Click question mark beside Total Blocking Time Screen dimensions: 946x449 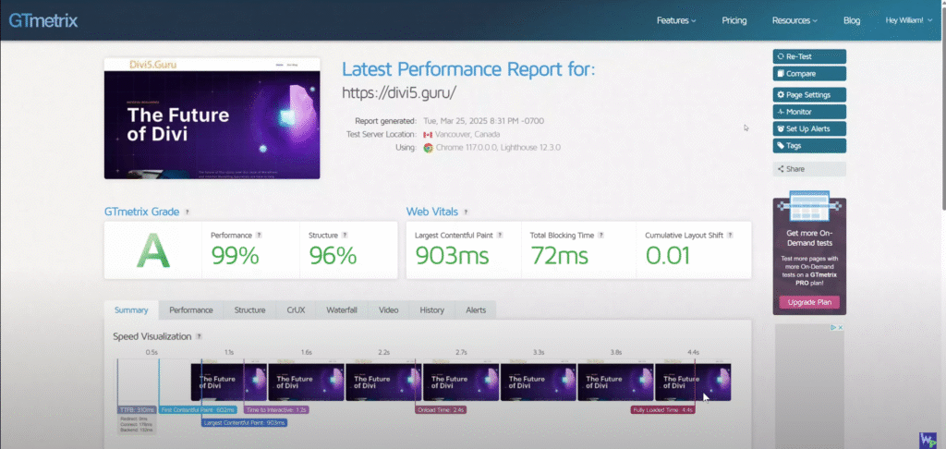(600, 236)
